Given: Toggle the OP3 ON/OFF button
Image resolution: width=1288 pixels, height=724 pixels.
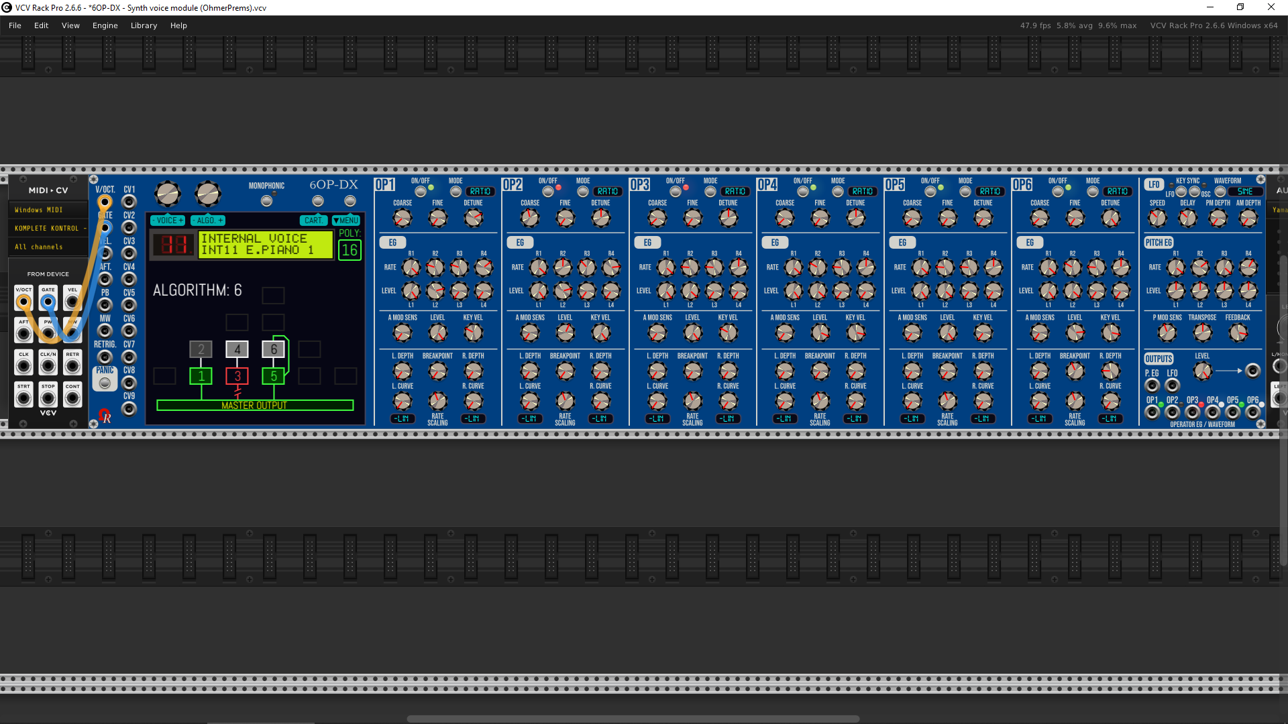Looking at the screenshot, I should pyautogui.click(x=676, y=192).
